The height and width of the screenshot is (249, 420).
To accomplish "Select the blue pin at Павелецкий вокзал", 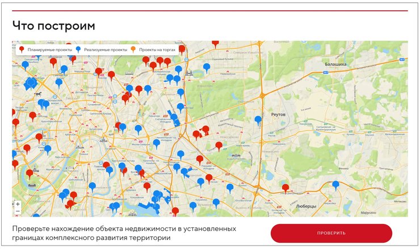I will tap(110, 171).
